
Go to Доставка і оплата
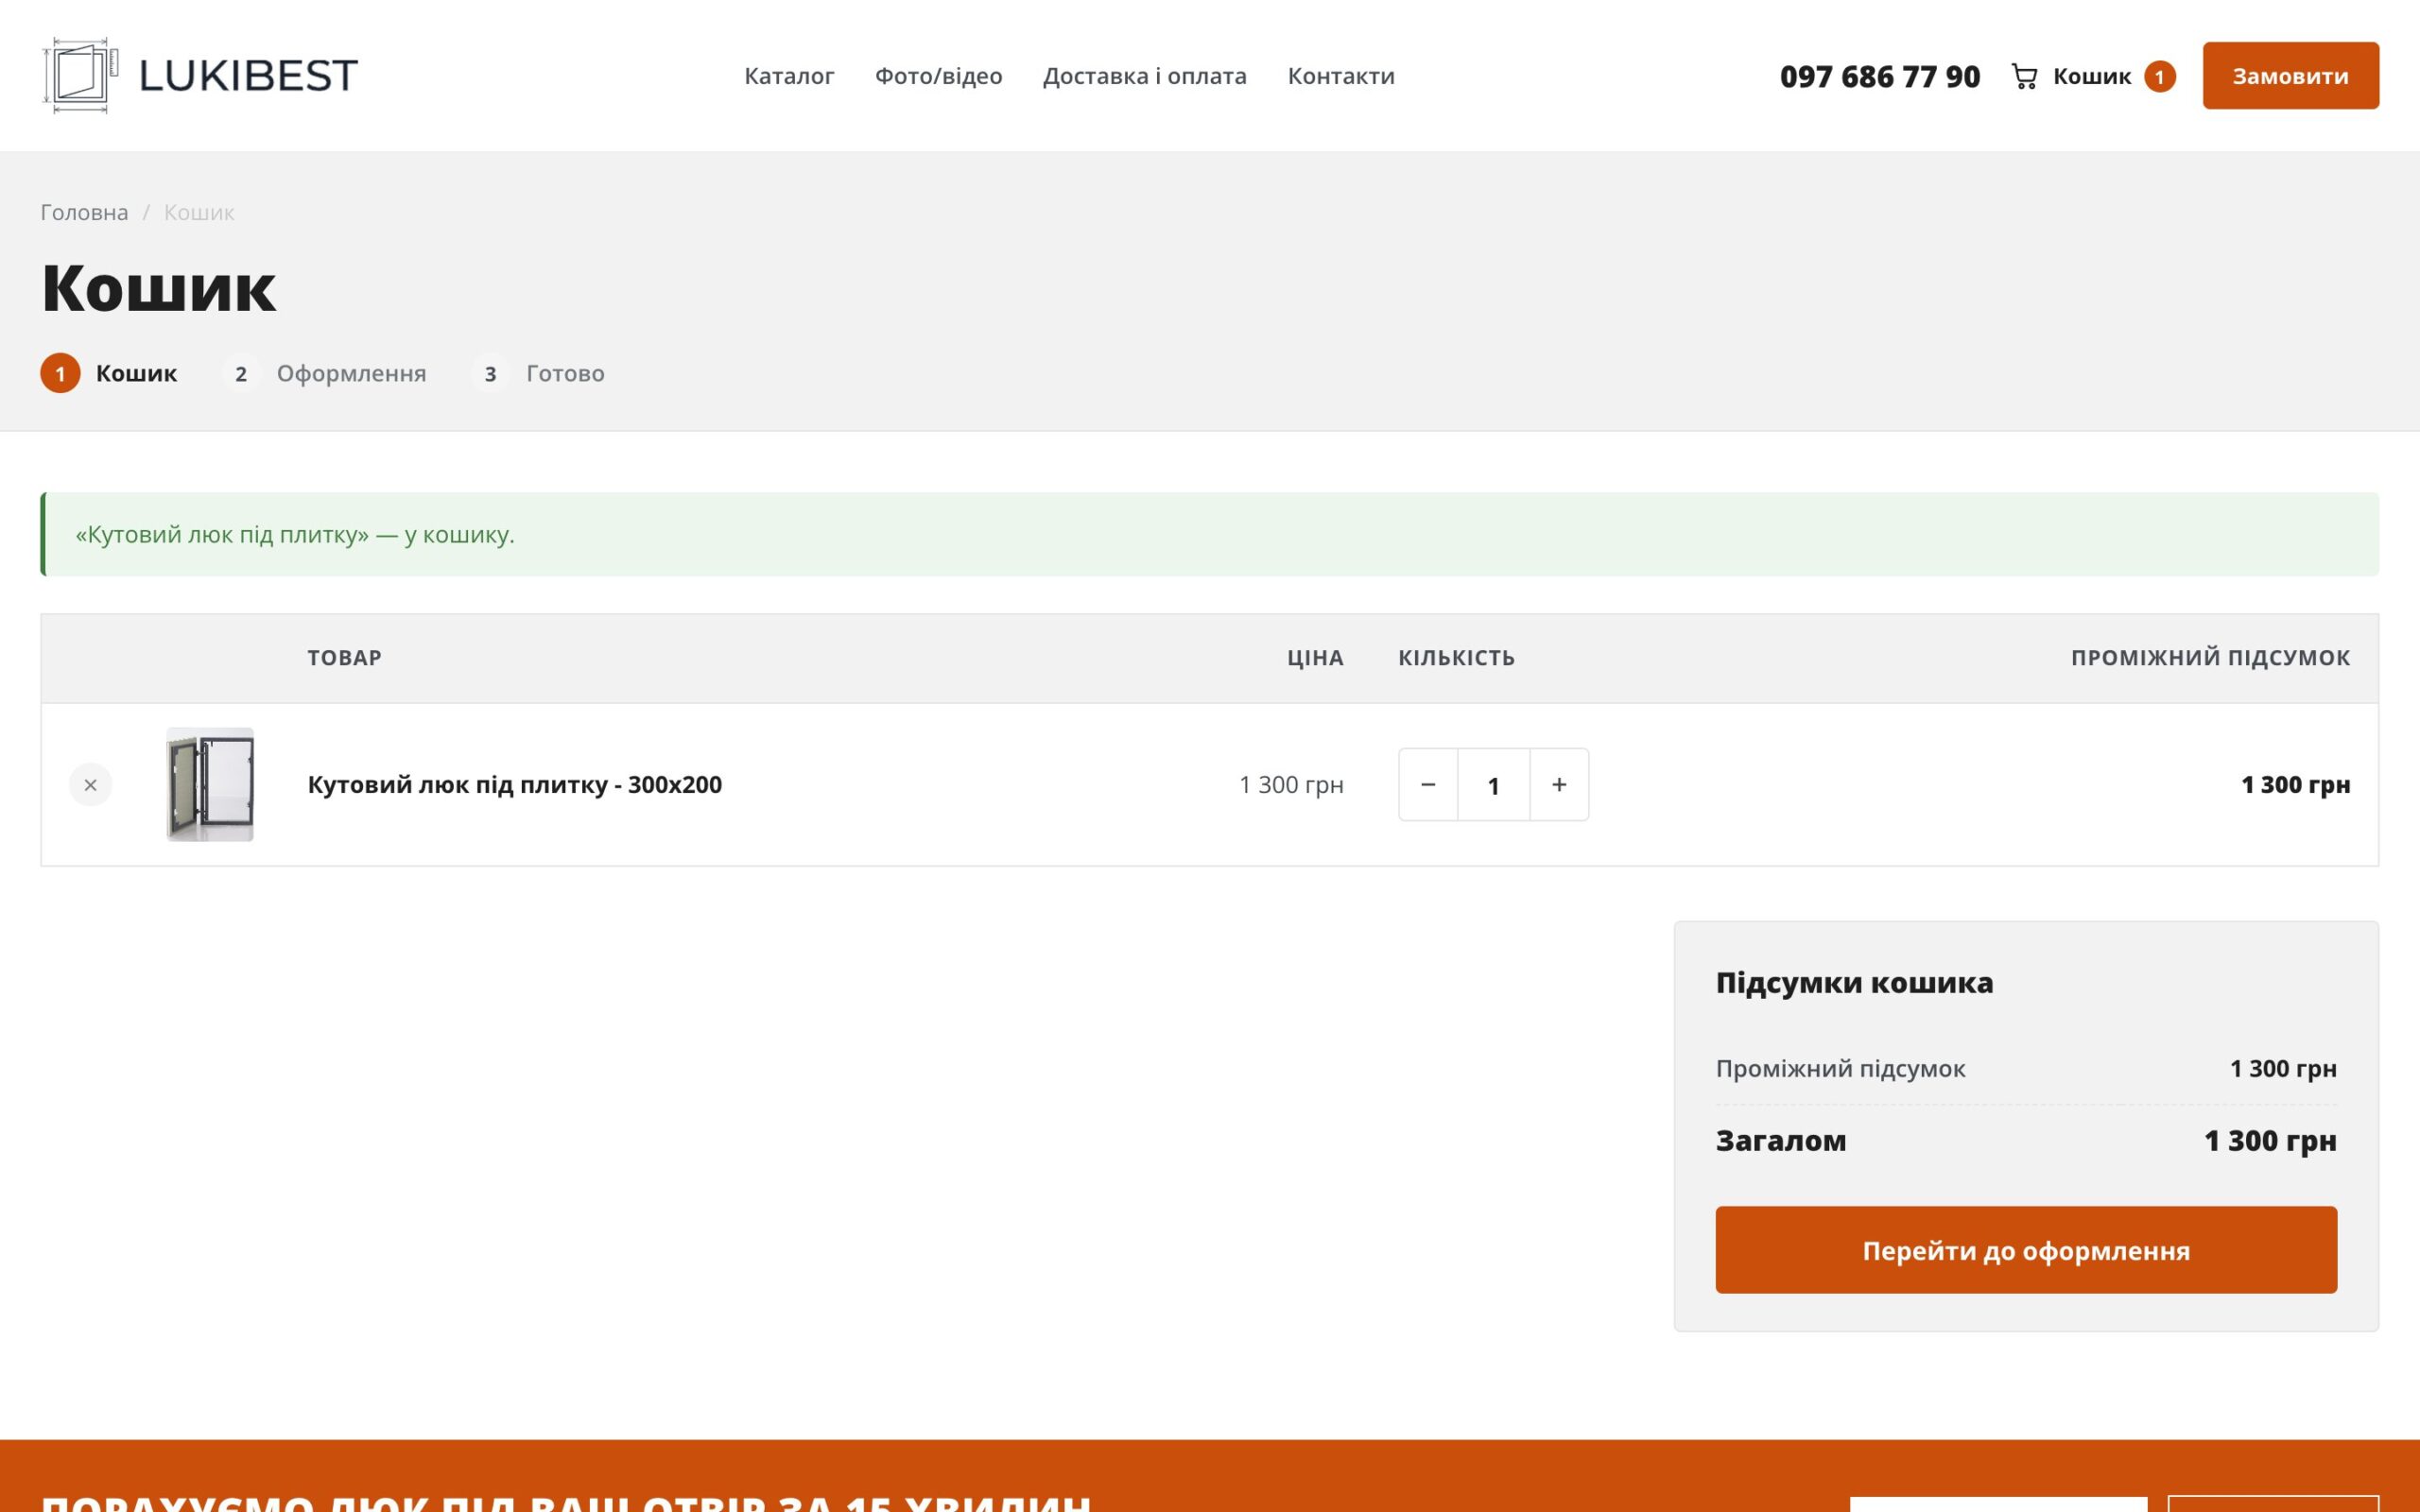point(1144,76)
